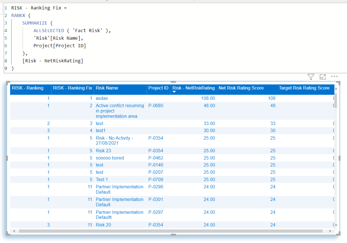The height and width of the screenshot is (243, 347).
Task: Select the 30.00 rating value
Action: click(209, 131)
